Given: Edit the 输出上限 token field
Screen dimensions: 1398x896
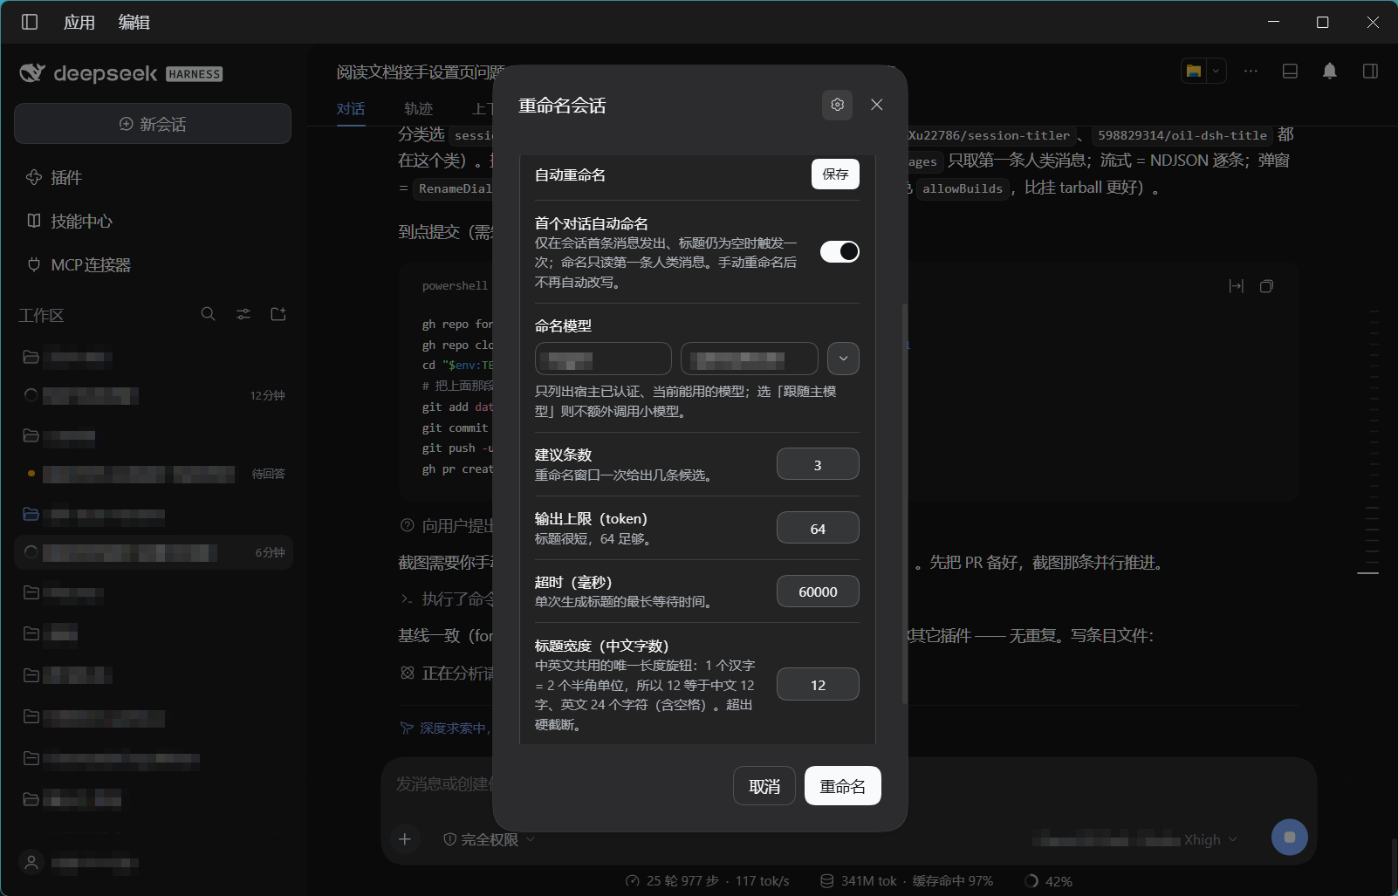Looking at the screenshot, I should point(818,528).
